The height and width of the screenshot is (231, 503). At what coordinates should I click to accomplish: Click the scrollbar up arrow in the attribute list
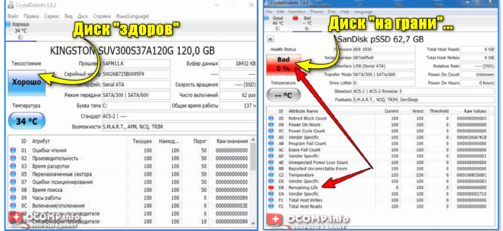(253, 140)
